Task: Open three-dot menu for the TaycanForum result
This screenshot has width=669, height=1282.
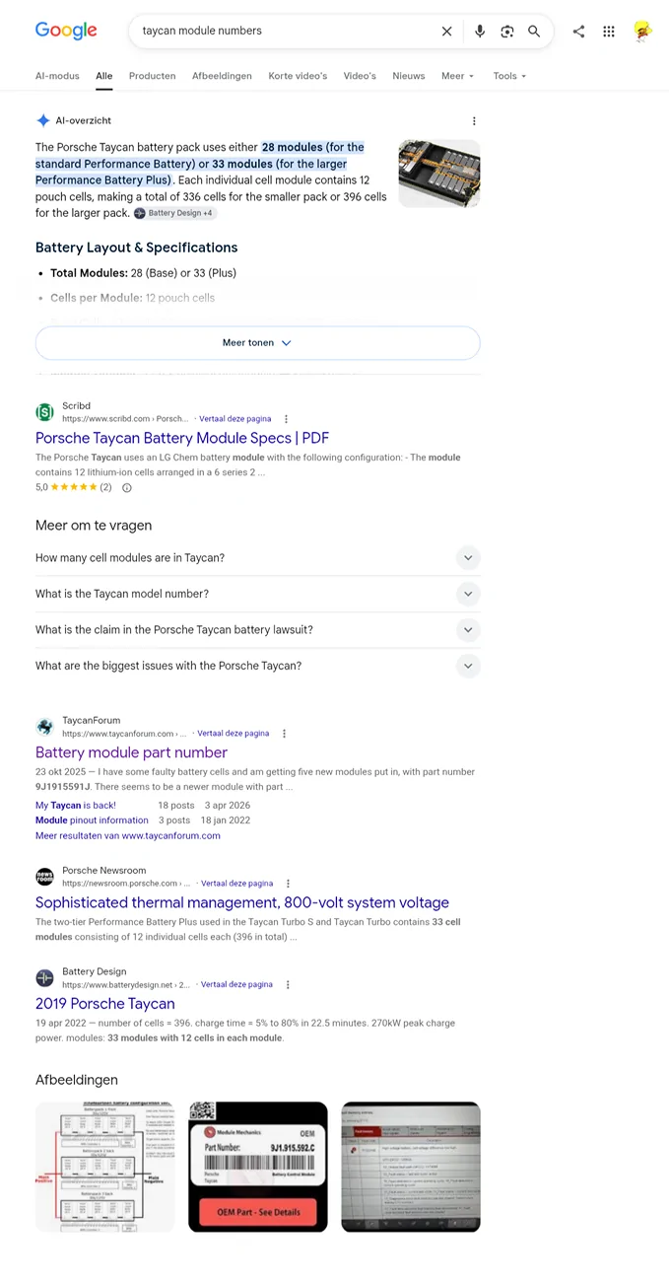Action: [x=284, y=734]
